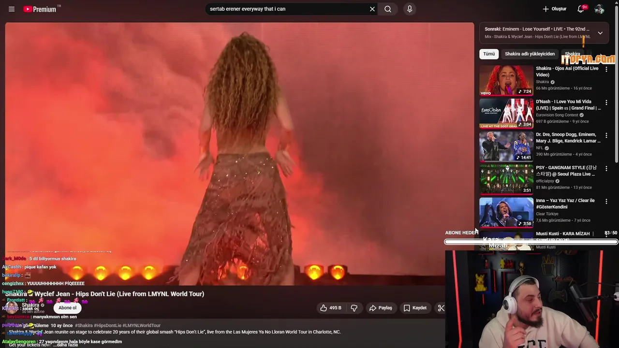
Task: Open the notifications bell
Action: [581, 9]
